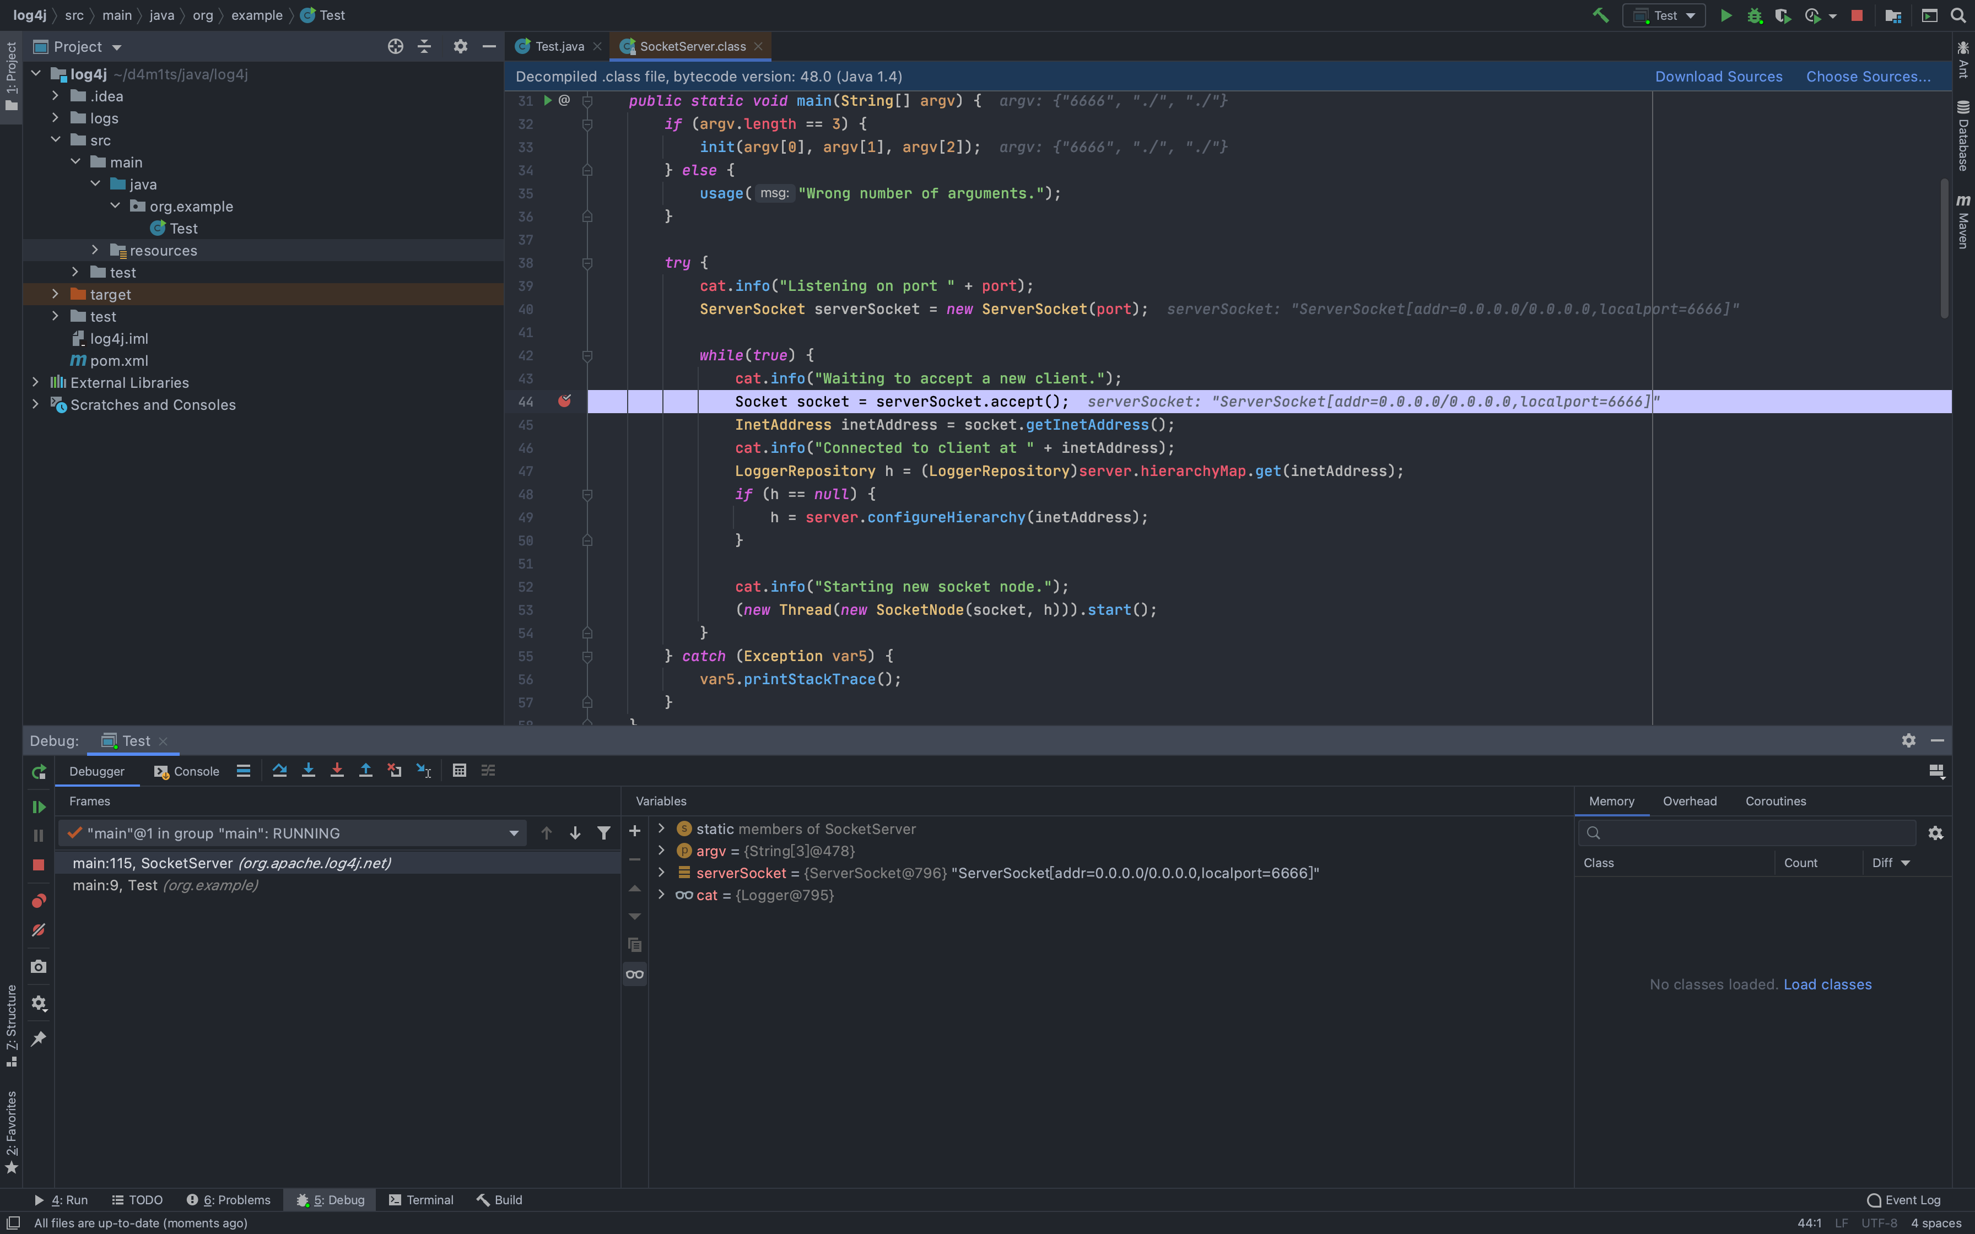Click the Load classes link
This screenshot has width=1975, height=1234.
1826,984
